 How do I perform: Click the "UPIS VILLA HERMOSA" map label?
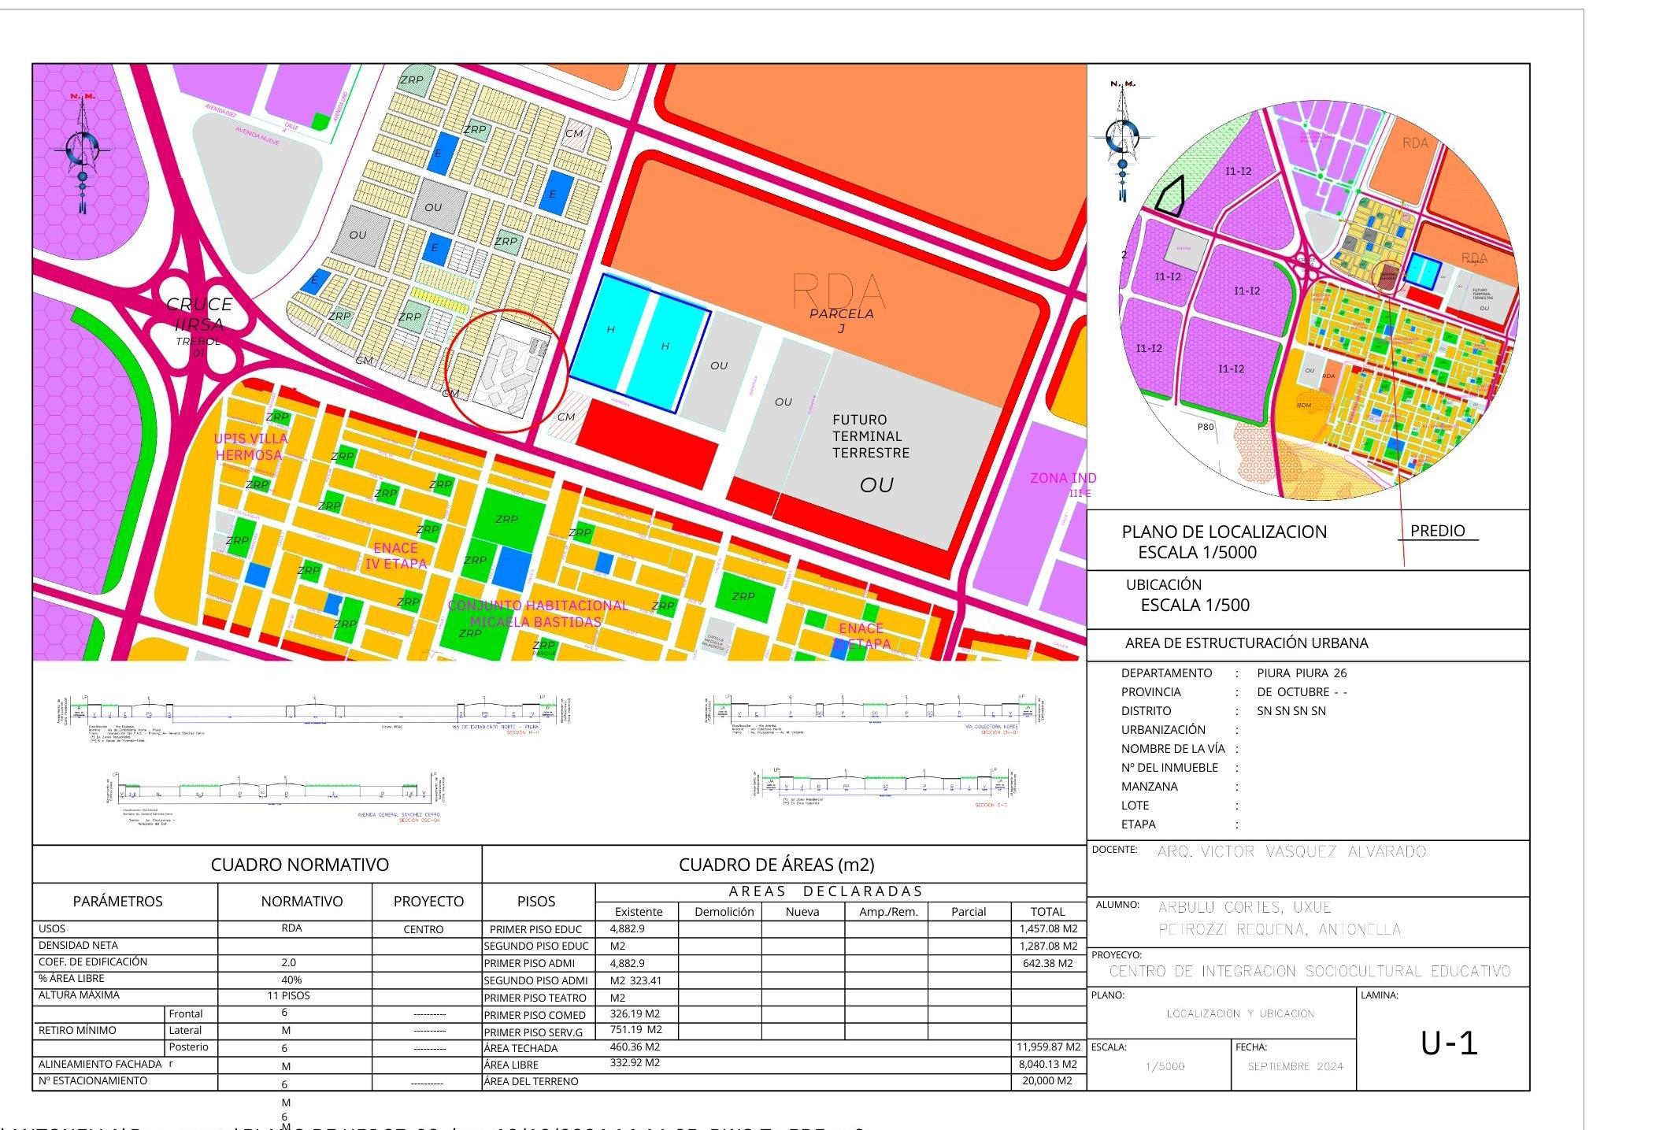coord(250,446)
